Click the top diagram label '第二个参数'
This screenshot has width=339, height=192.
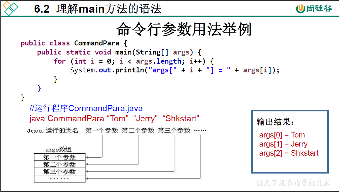coord(138,130)
